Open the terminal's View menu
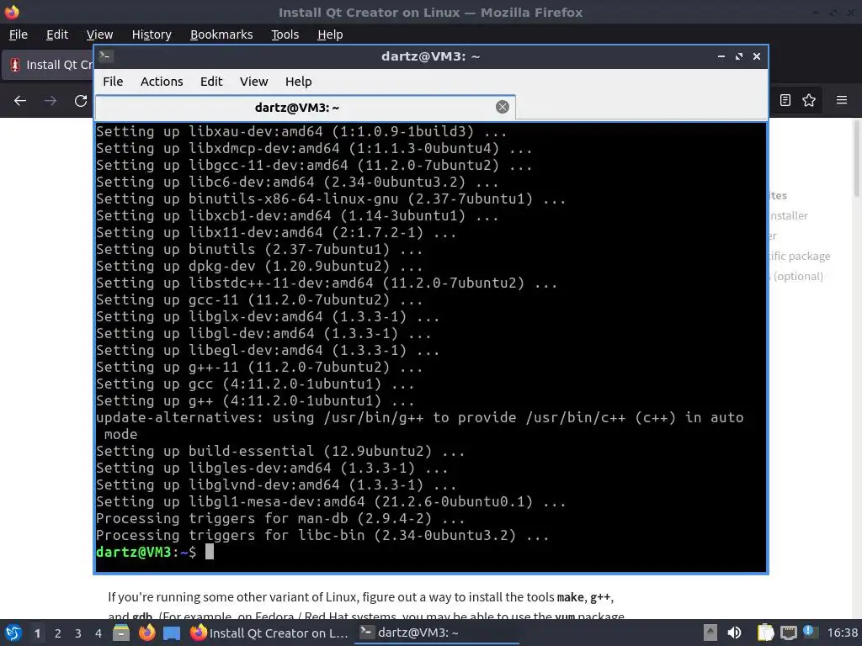Screen dimensions: 862x646 point(253,82)
